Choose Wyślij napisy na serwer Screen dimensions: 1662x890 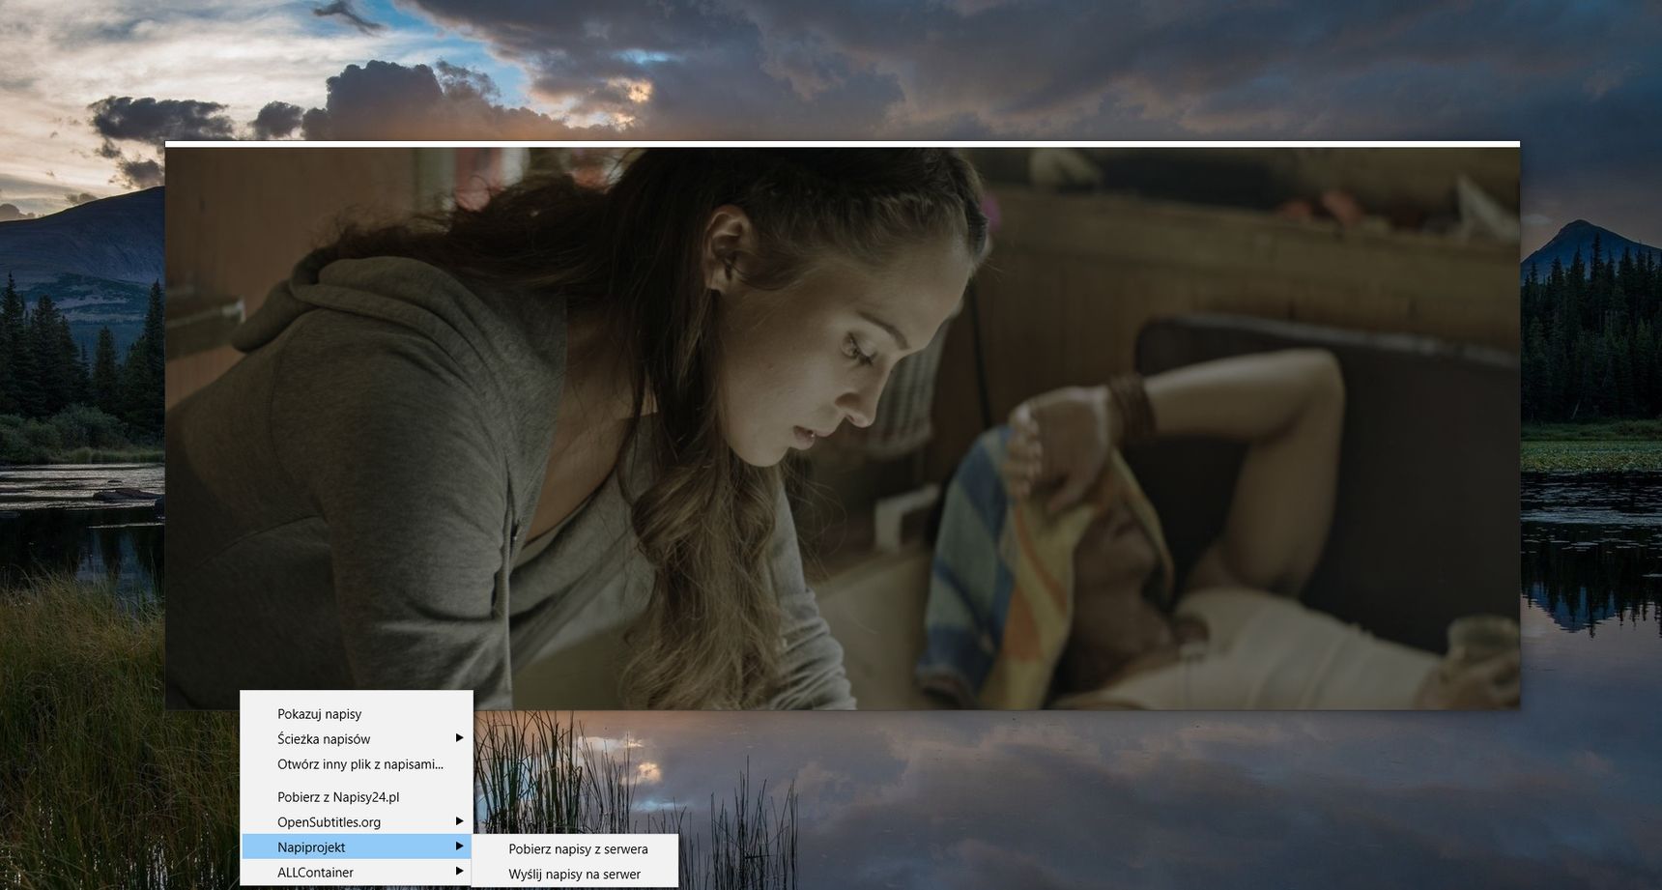point(575,875)
